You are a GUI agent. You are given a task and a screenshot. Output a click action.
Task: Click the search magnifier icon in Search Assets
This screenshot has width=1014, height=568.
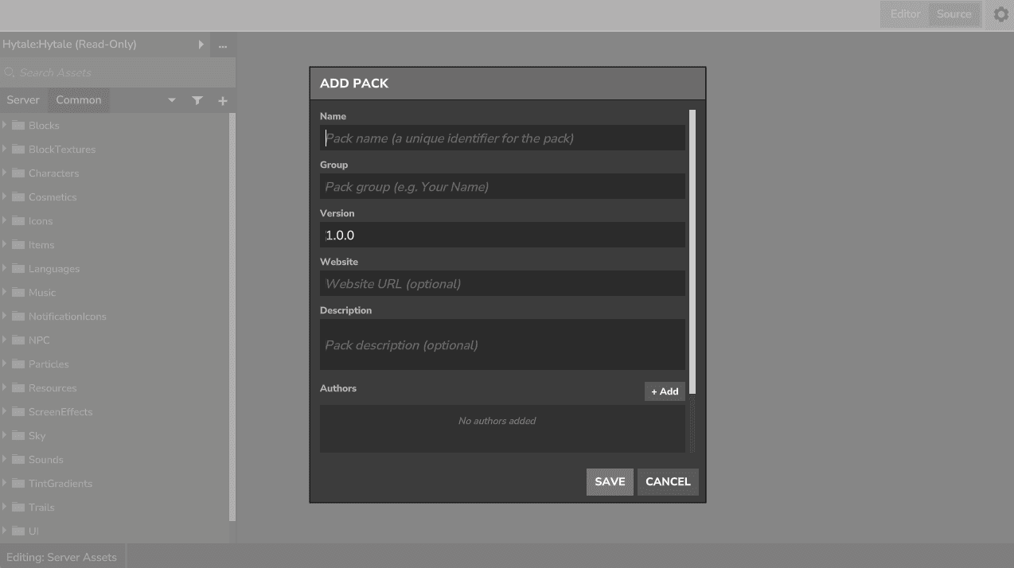point(10,72)
